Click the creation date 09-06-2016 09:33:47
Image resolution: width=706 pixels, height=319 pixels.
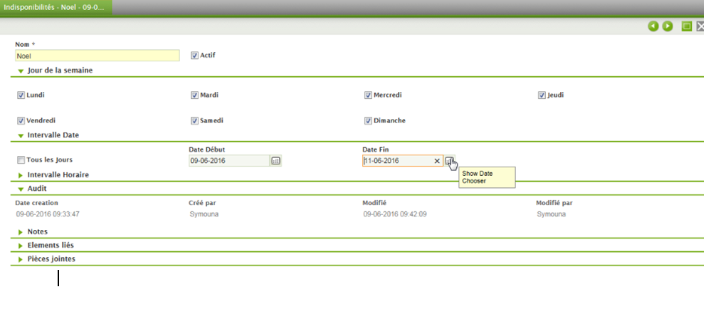click(48, 214)
